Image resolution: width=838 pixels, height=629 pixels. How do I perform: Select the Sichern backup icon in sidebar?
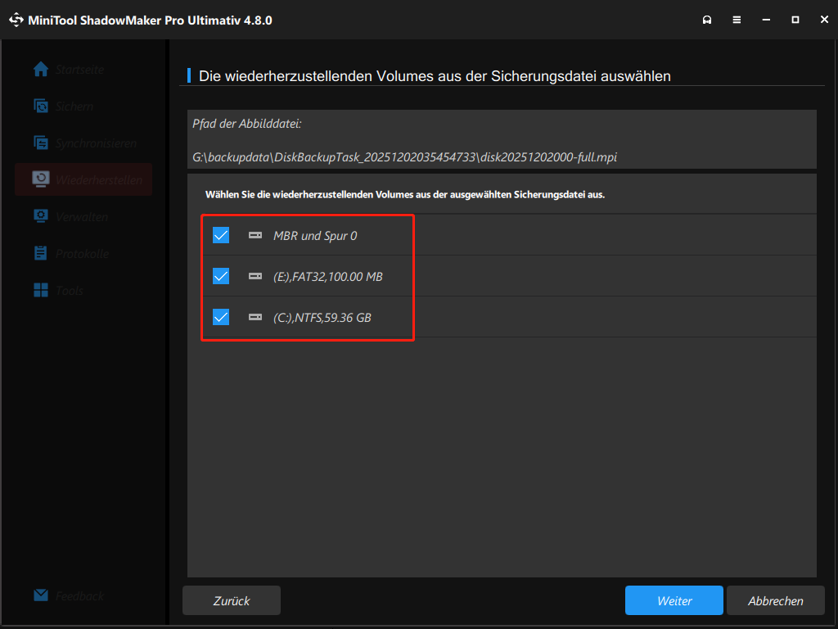pyautogui.click(x=41, y=106)
